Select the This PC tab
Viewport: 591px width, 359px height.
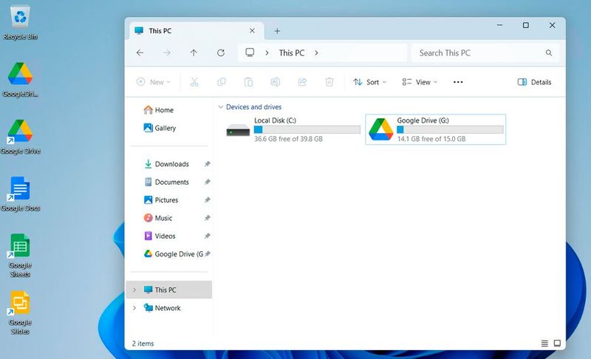[196, 31]
